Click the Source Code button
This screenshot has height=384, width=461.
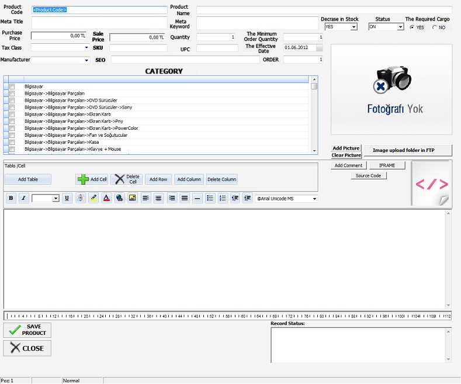pos(369,175)
